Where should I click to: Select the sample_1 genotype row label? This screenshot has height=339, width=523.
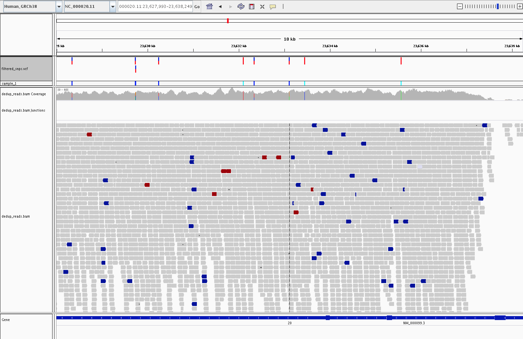[9, 83]
